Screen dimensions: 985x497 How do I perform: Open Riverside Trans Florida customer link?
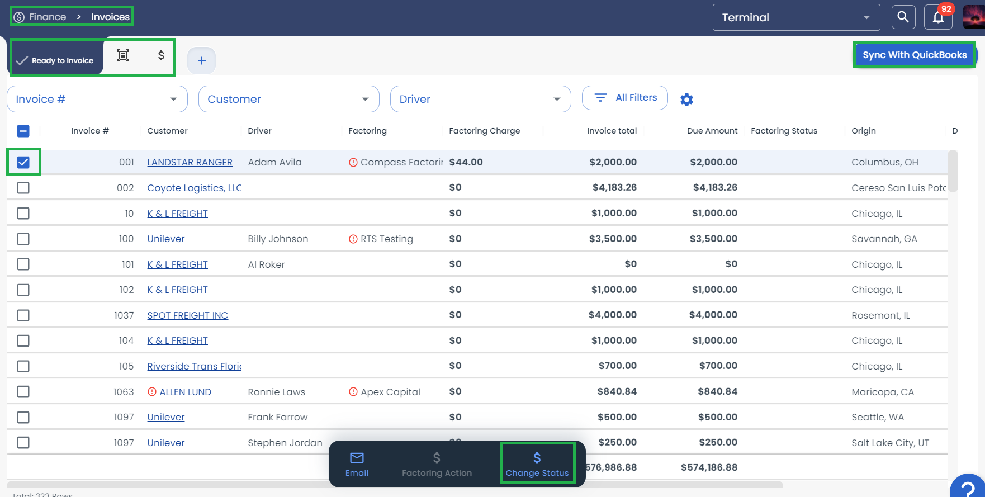(195, 366)
